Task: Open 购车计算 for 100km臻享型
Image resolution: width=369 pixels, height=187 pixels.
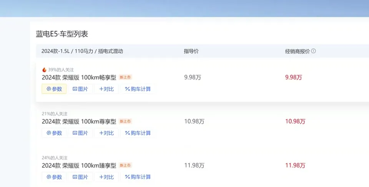Action: tap(138, 177)
